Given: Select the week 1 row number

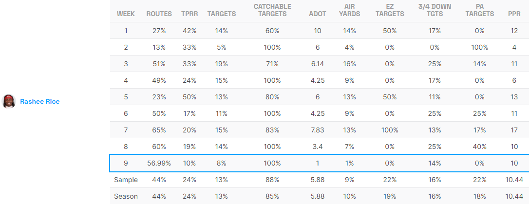Looking at the screenshot, I should [x=126, y=31].
